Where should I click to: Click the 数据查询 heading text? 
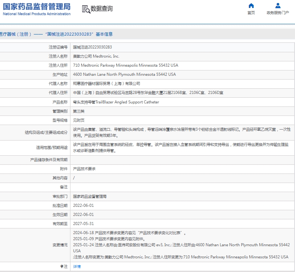click(x=101, y=9)
